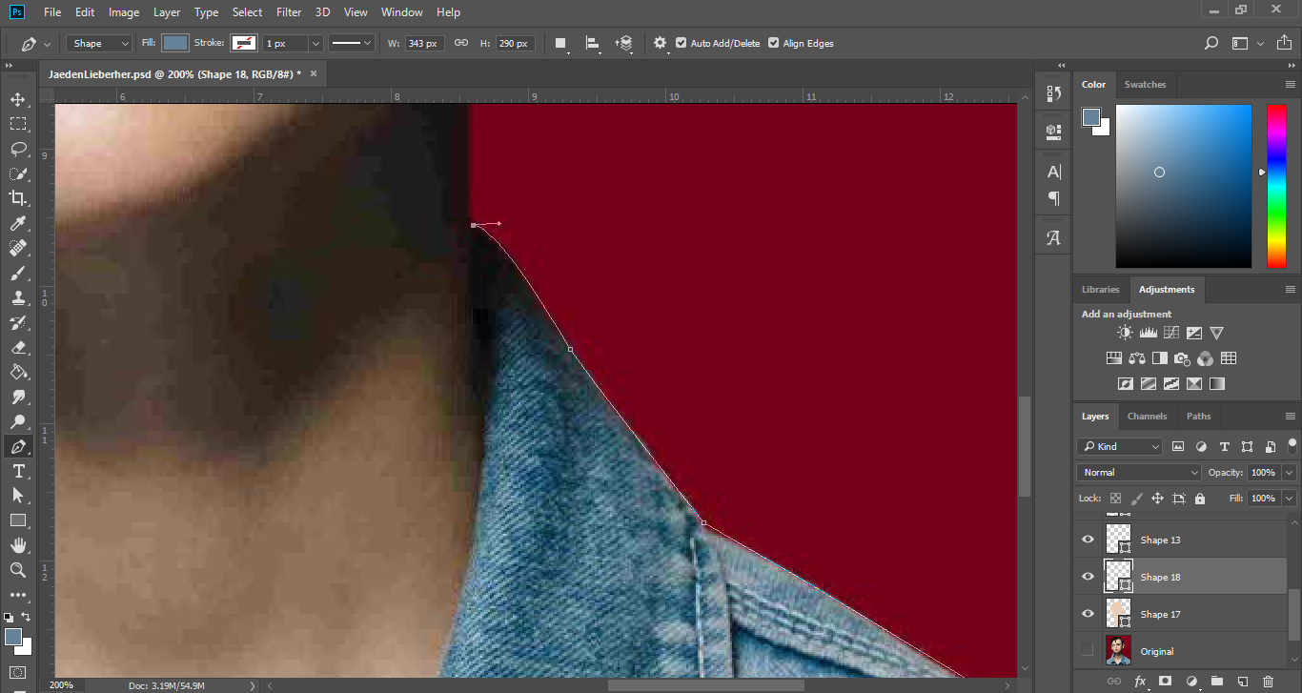The image size is (1302, 693).
Task: Open the Opacity slider dropdown
Action: pos(1290,473)
